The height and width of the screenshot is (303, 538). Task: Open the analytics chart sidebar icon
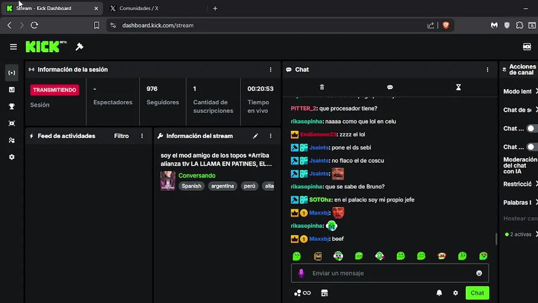tap(12, 90)
